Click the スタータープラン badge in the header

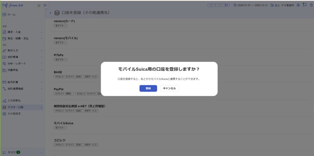point(218,5)
